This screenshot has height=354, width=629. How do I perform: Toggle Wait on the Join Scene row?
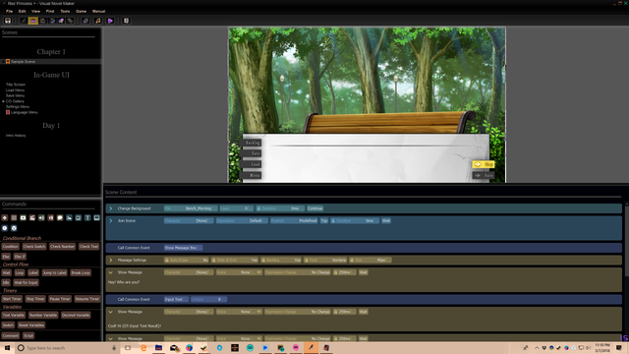pos(386,220)
